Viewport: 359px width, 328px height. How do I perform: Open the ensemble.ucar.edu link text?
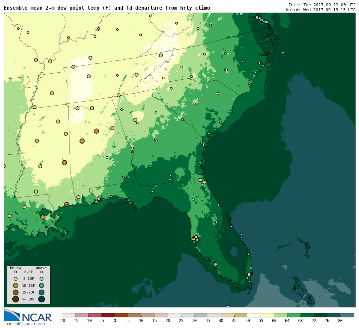[x=26, y=324]
